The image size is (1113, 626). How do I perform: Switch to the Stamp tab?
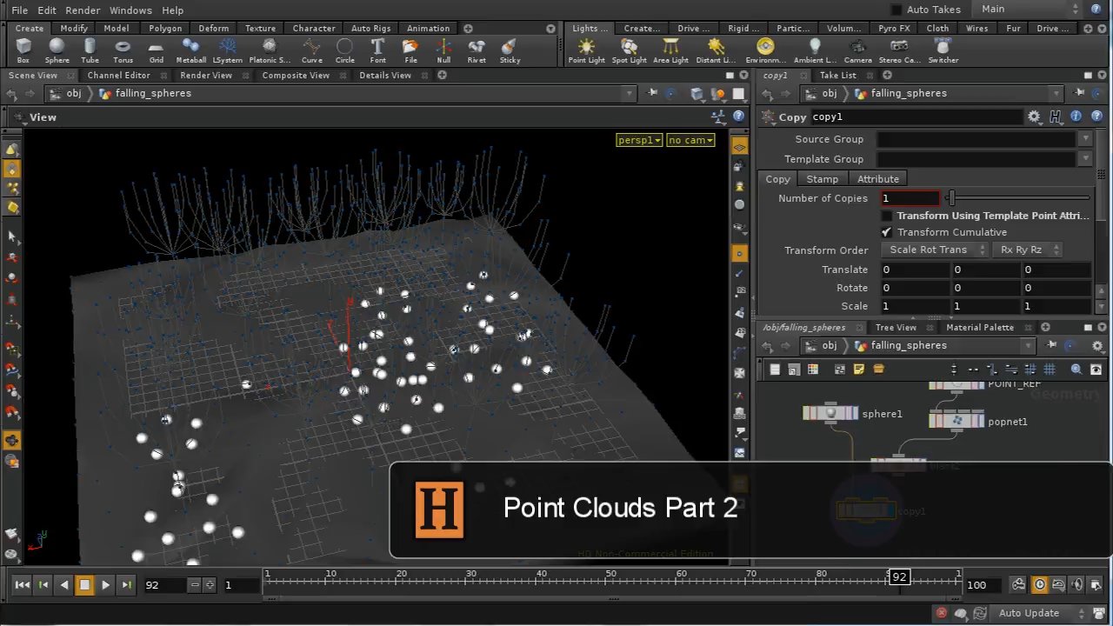(822, 179)
